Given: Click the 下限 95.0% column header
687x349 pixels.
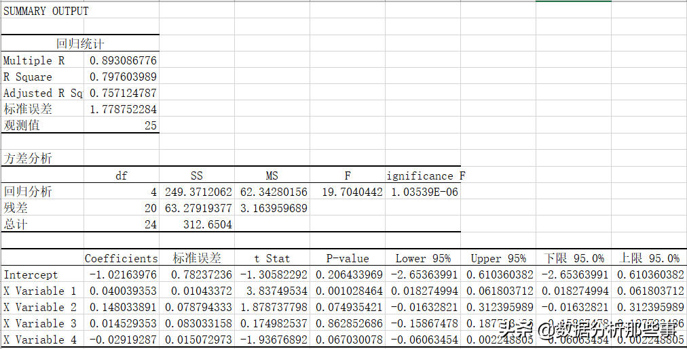Looking at the screenshot, I should click(x=574, y=258).
